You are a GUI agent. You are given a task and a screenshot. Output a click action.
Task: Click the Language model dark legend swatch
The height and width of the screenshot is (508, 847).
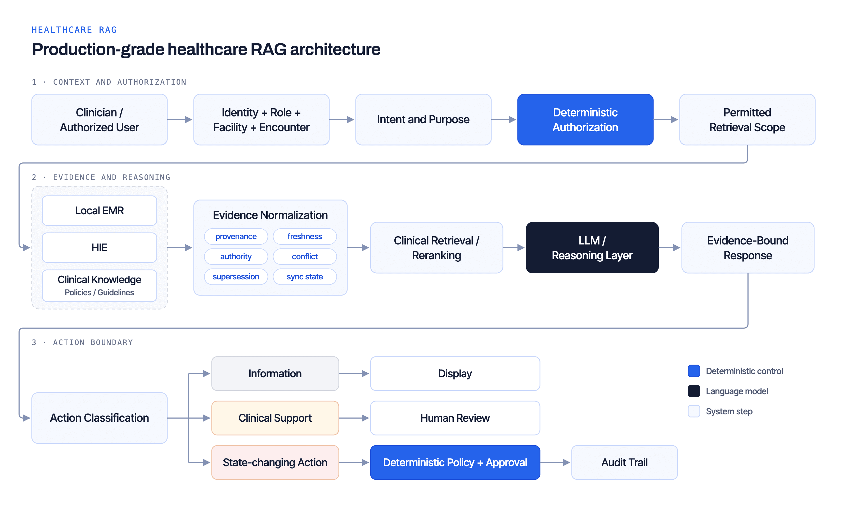pyautogui.click(x=694, y=391)
